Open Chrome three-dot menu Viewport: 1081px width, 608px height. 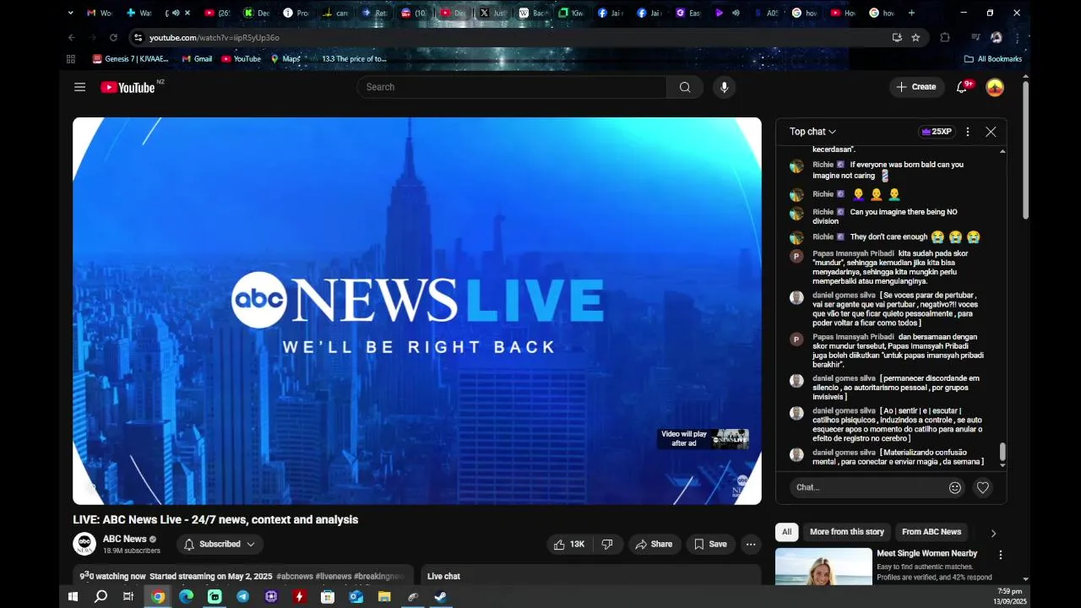click(1017, 37)
